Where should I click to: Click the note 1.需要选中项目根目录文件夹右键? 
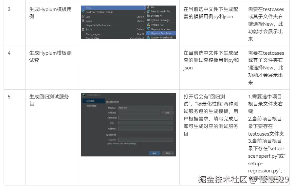coord(265,104)
